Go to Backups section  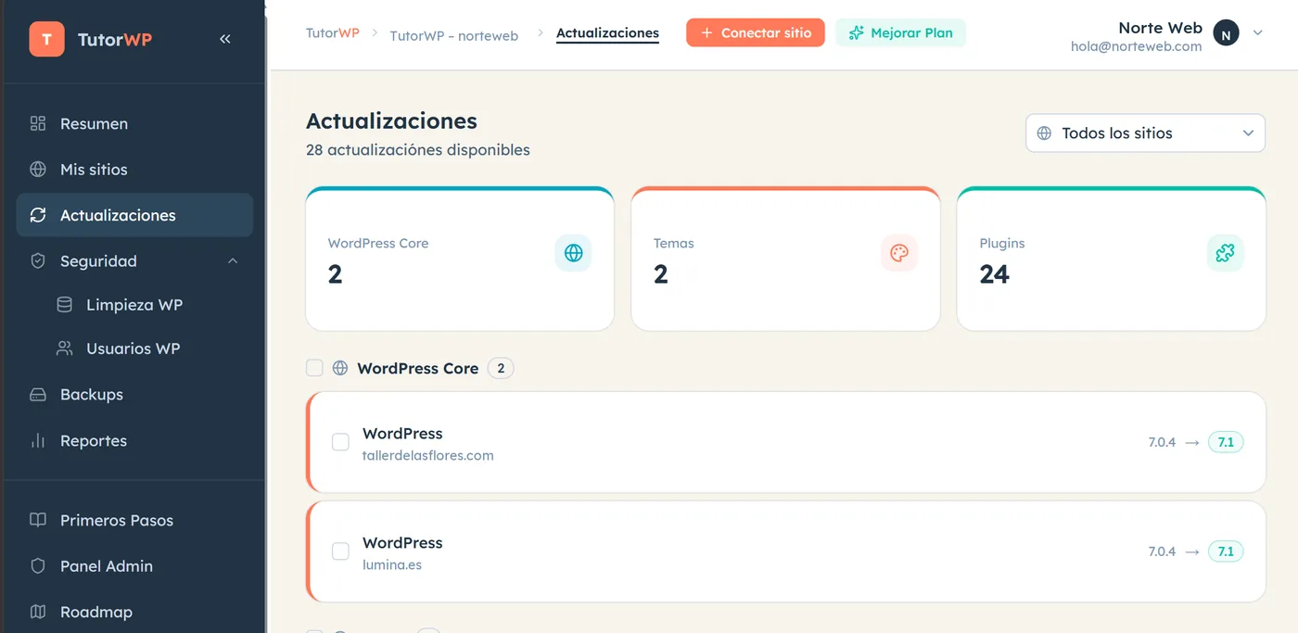tap(134, 395)
